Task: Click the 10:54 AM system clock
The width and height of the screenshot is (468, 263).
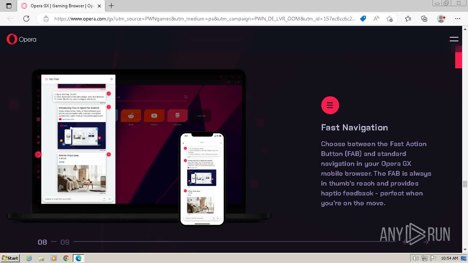Action: tap(449, 258)
